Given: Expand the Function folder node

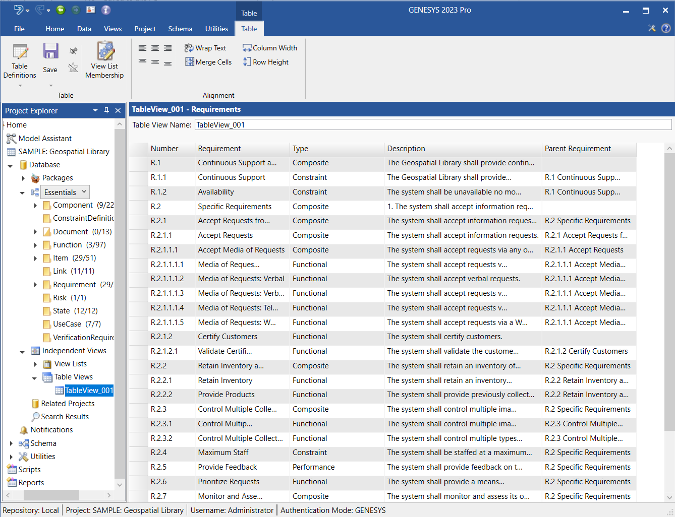Looking at the screenshot, I should tap(35, 245).
